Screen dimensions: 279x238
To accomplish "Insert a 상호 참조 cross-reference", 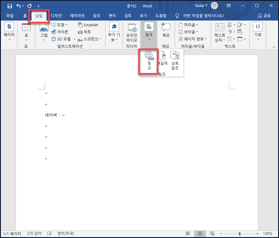I will pos(175,60).
